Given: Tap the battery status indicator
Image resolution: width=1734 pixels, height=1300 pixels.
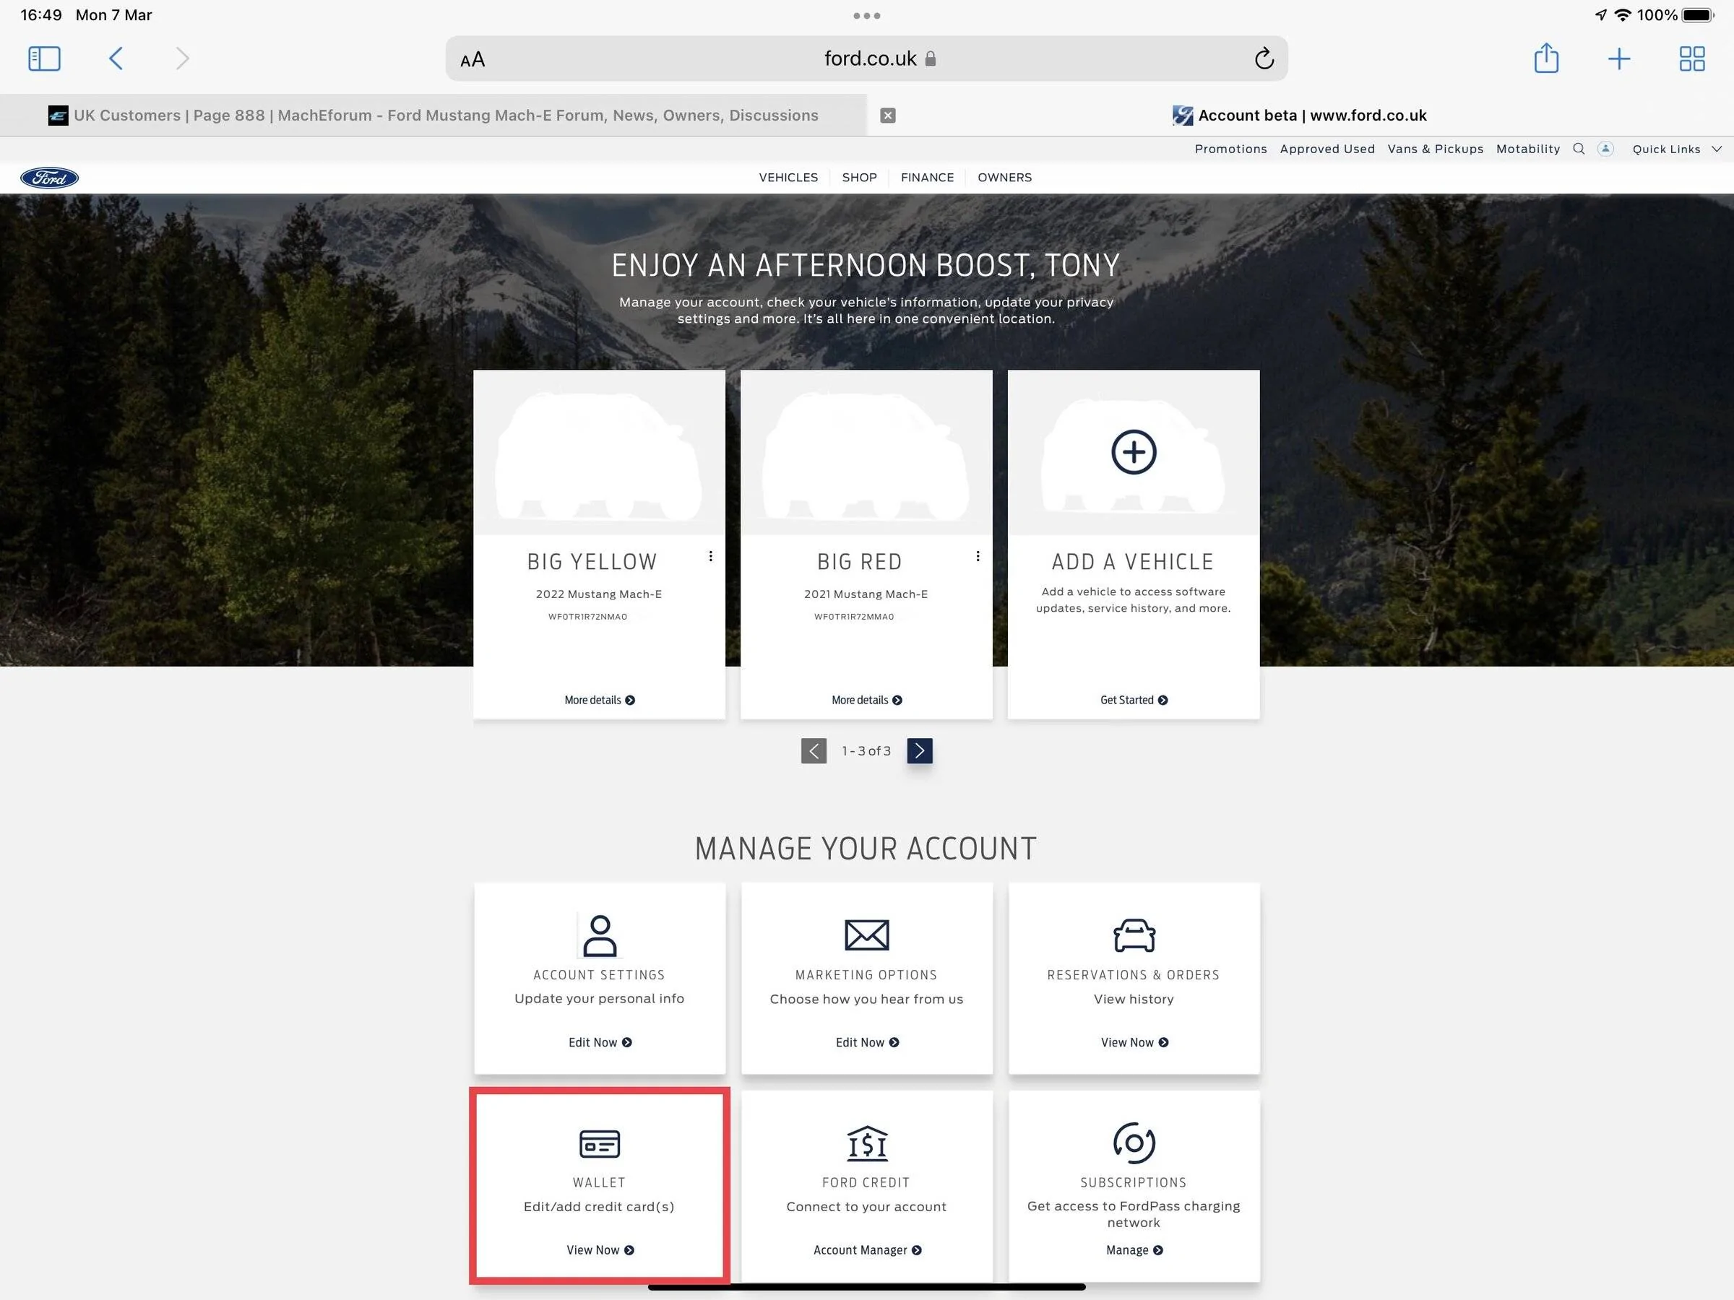Looking at the screenshot, I should click(1697, 15).
